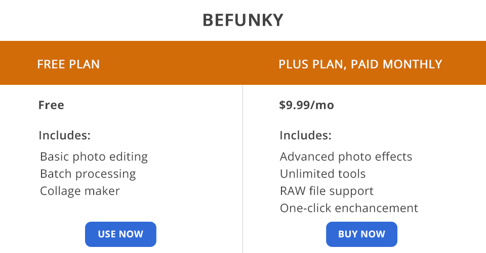The height and width of the screenshot is (253, 486).
Task: Click the word "PLAN" in FREE PLAN
Action: pos(83,64)
